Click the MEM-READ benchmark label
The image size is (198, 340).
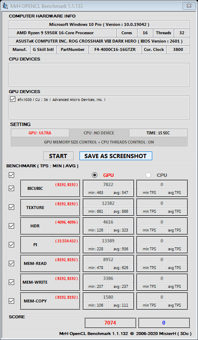(x=35, y=264)
